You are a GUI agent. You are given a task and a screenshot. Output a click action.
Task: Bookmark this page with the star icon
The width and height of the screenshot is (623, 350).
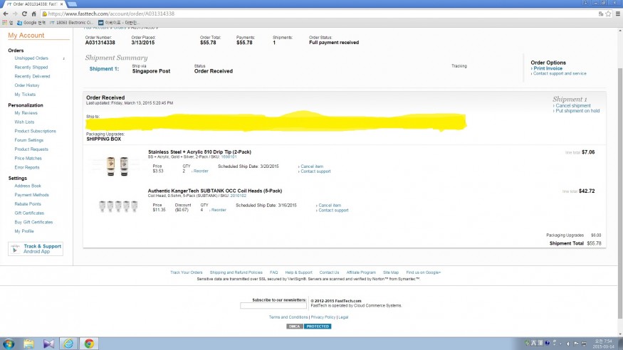(x=608, y=14)
